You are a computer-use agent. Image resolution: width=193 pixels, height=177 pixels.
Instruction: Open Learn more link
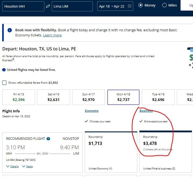(x=52, y=35)
